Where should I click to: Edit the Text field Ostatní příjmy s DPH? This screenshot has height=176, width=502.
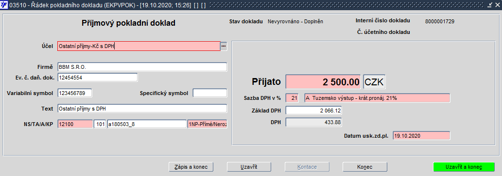(142, 109)
